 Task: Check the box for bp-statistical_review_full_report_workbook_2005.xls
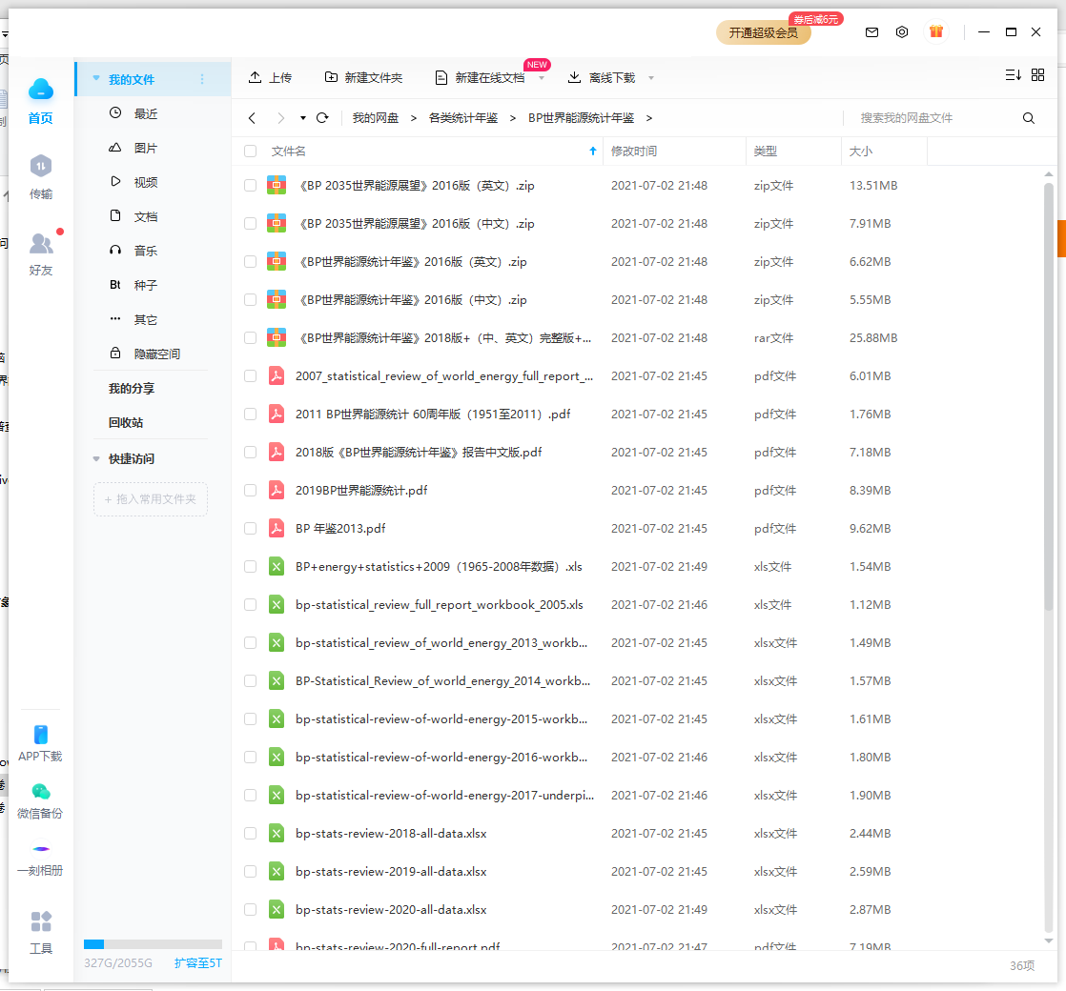click(x=250, y=604)
